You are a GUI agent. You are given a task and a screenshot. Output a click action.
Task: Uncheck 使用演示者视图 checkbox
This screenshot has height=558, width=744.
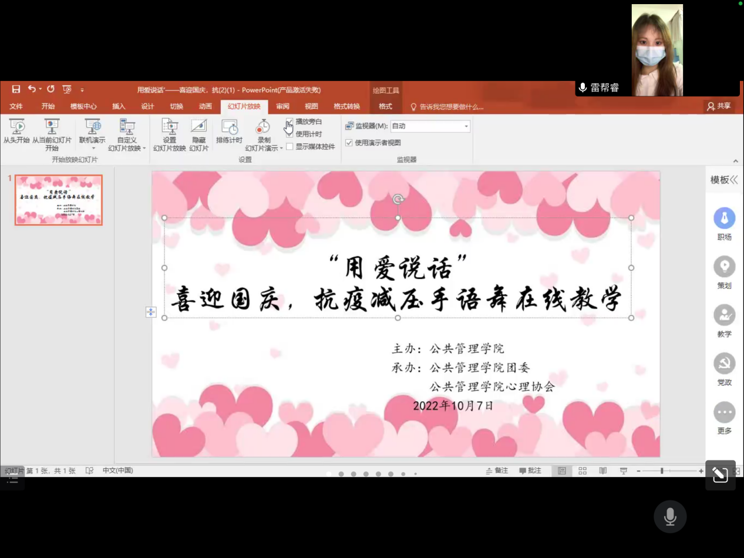[349, 143]
